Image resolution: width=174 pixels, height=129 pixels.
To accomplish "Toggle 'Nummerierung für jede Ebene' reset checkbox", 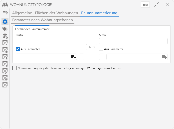I will (x=14, y=68).
